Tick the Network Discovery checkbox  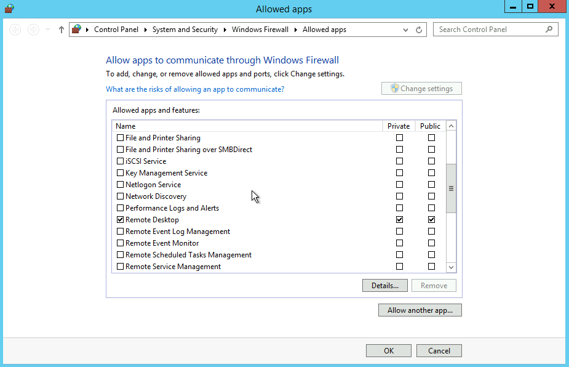(120, 196)
